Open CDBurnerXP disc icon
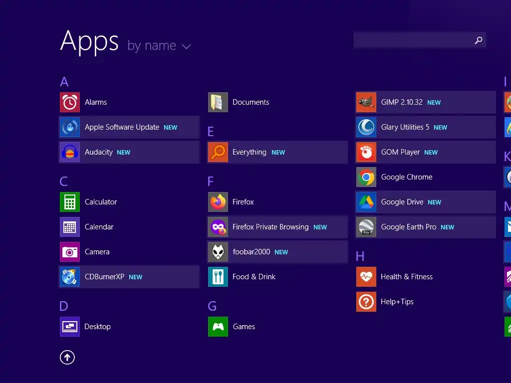The image size is (511, 383). [70, 277]
